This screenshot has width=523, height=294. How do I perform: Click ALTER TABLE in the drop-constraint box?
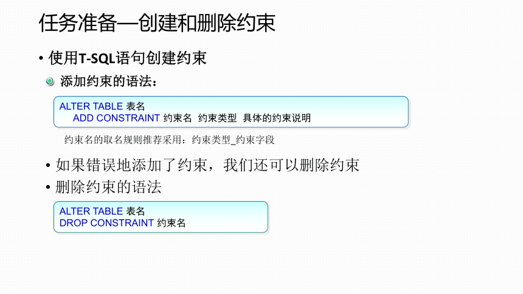pos(91,211)
